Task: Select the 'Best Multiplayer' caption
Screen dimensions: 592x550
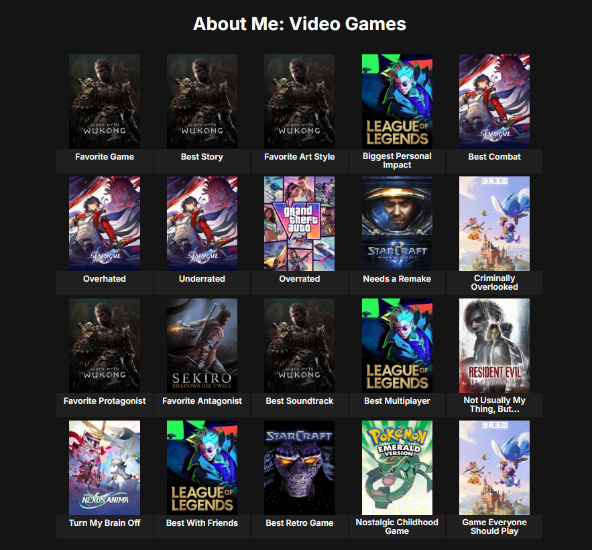Action: point(397,401)
